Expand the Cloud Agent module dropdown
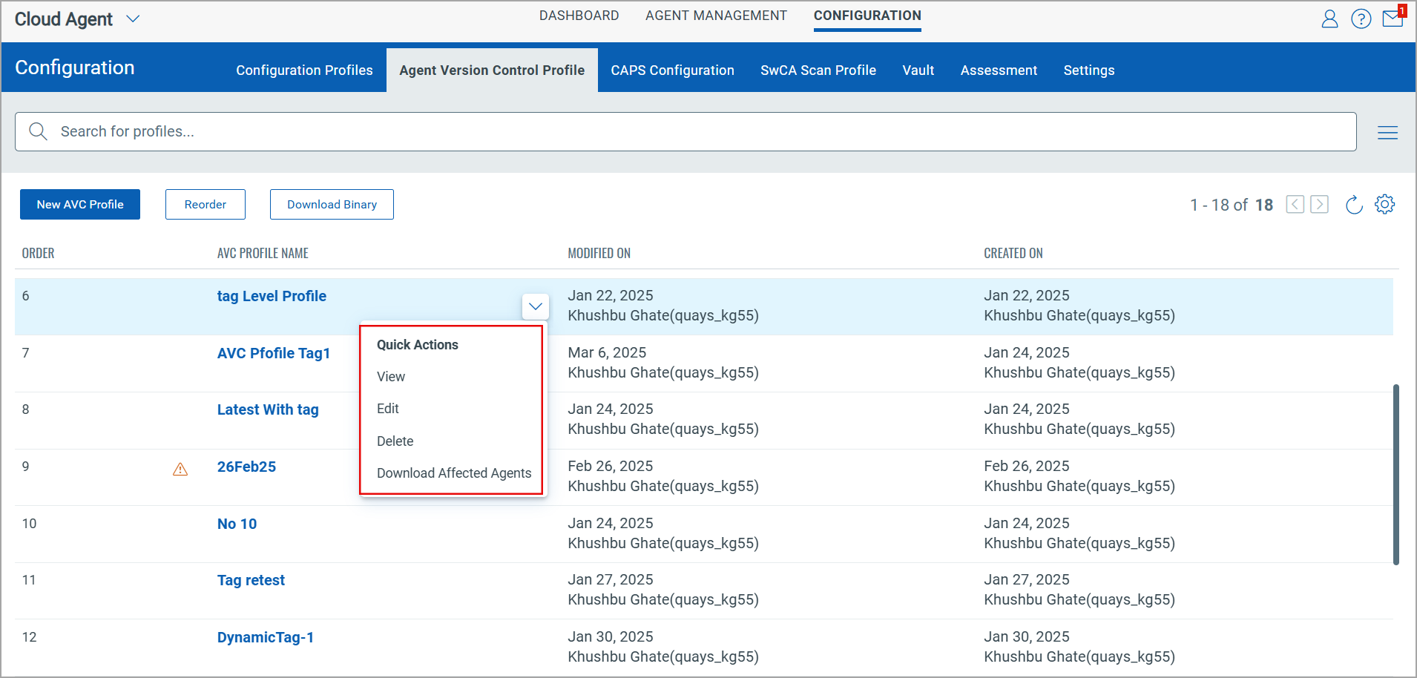The height and width of the screenshot is (678, 1417). (x=133, y=19)
